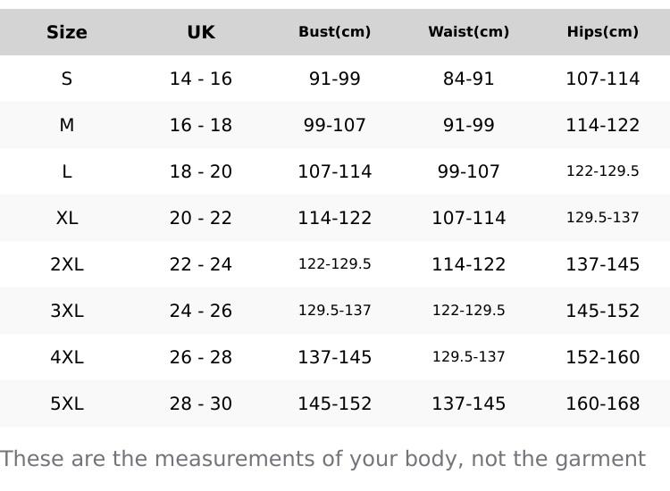Click UK size 14 - 16 cell
This screenshot has width=670, height=491.
coord(201,79)
